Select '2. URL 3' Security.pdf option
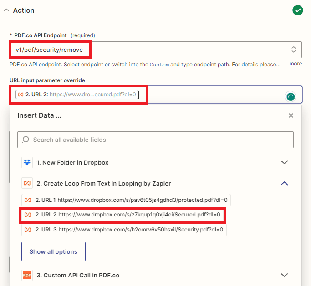Viewport: 311px width, 286px height. coord(124,230)
